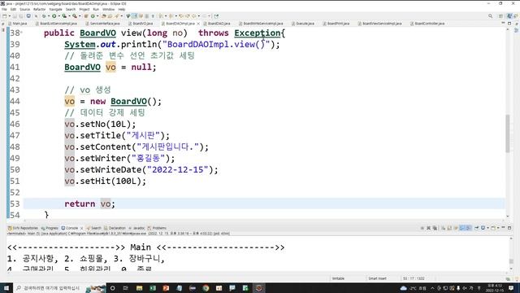Open the Declaration view tab
The image size is (520, 293).
coord(115,228)
